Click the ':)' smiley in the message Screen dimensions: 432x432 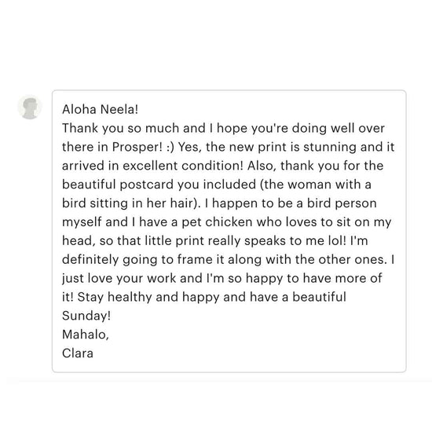click(170, 147)
